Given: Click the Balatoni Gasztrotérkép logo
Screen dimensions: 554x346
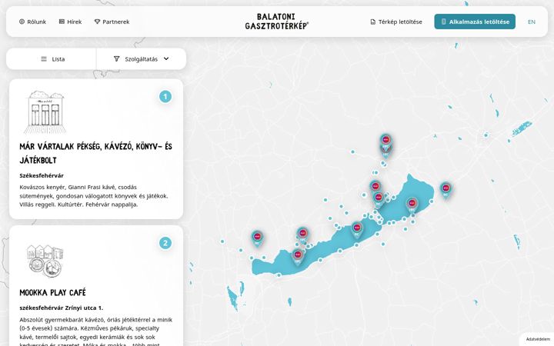Looking at the screenshot, I should [x=277, y=22].
